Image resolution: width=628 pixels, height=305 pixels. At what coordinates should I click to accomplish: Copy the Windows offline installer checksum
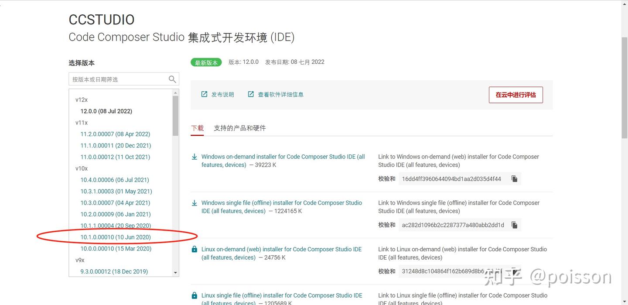pyautogui.click(x=515, y=225)
